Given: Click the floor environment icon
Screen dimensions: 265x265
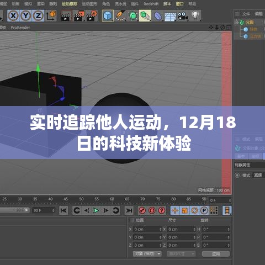Looking at the screenshot, I should tap(170, 17).
